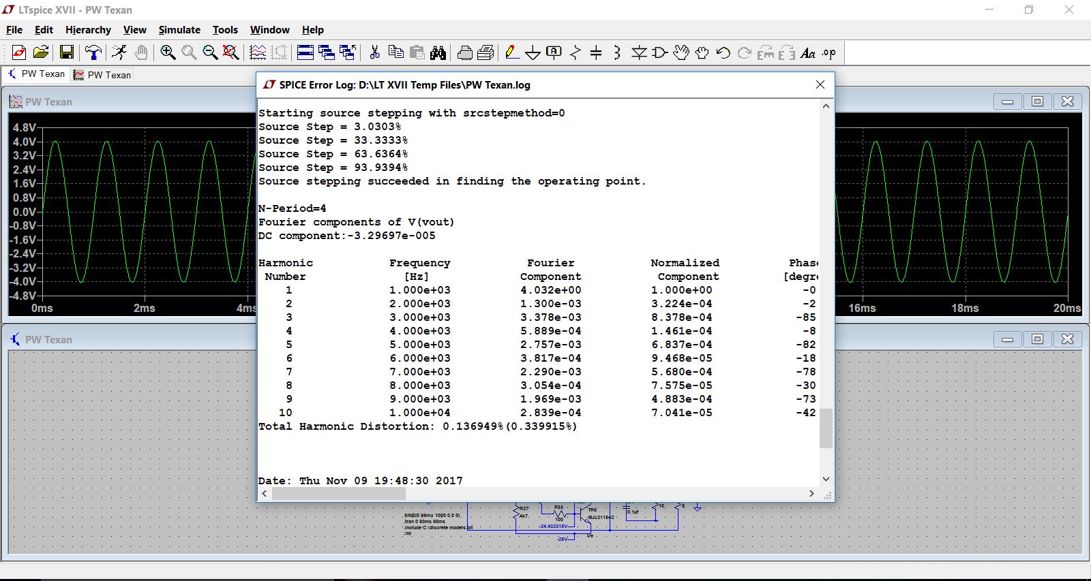Undo the last action
Image resolution: width=1091 pixels, height=581 pixels.
pos(723,52)
